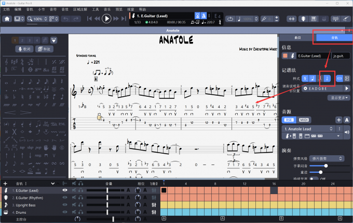Toggle visibility of E.Guitar (Lead) track
This screenshot has width=353, height=223.
[65, 190]
